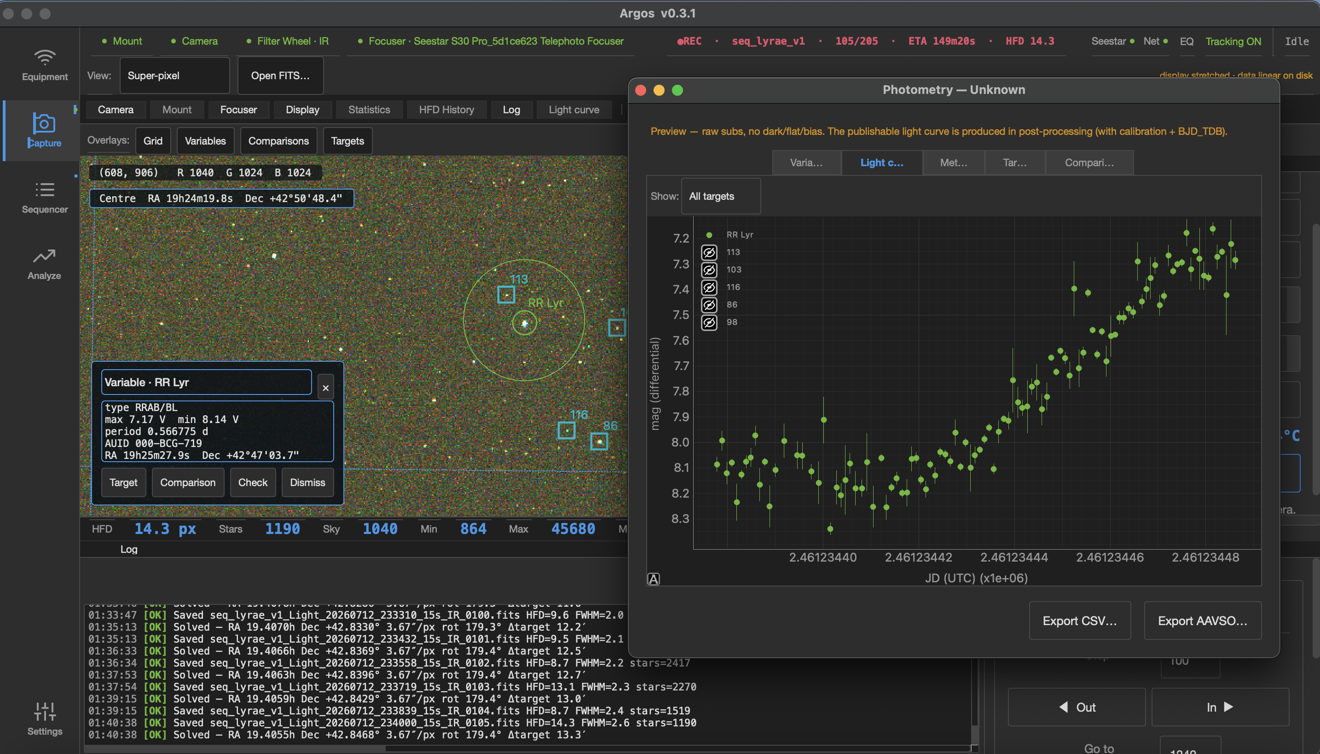The image size is (1320, 754).
Task: Mark RR Lyr as Comparison
Action: tap(188, 482)
